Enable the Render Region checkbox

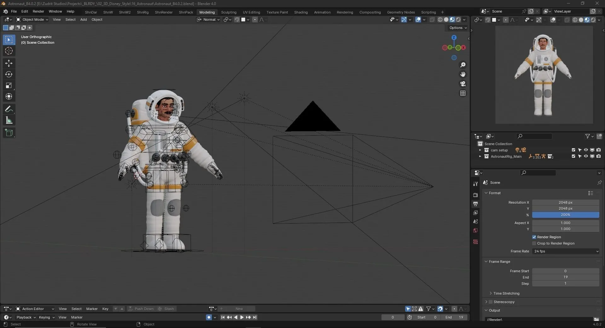pos(534,237)
